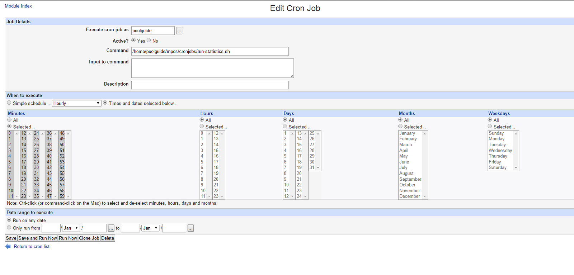
Task: Click Save and Run Now
Action: [x=38, y=238]
